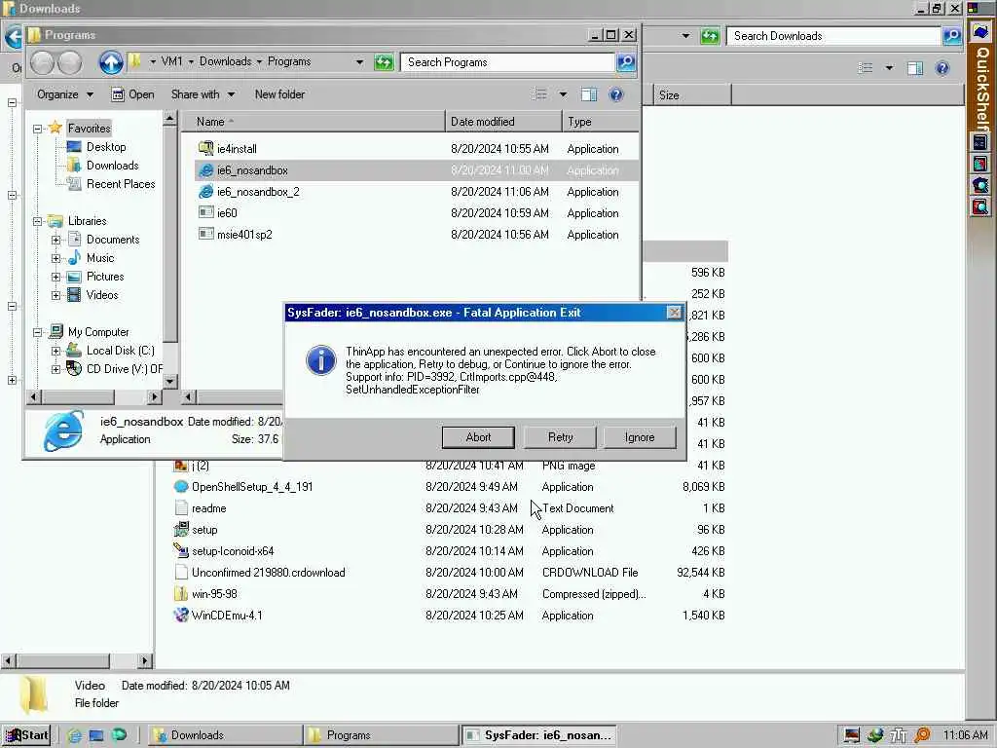The image size is (997, 748).
Task: Select the ie6_nosandbox_2 file
Action: pos(417,192)
